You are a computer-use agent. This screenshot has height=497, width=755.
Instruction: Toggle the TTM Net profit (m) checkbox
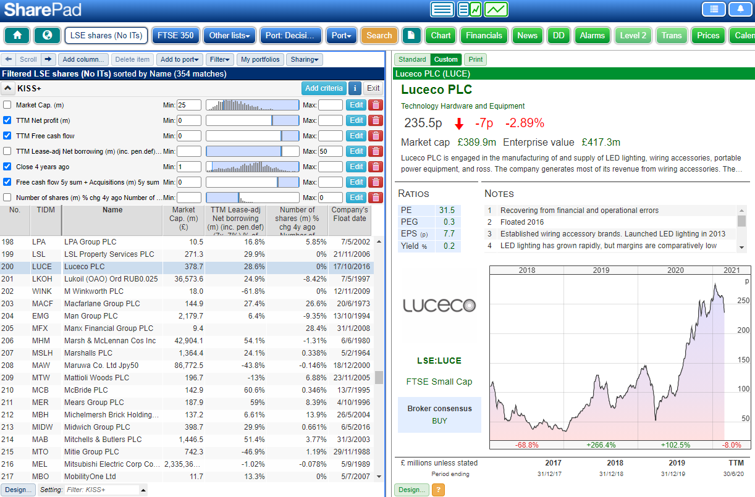[7, 120]
